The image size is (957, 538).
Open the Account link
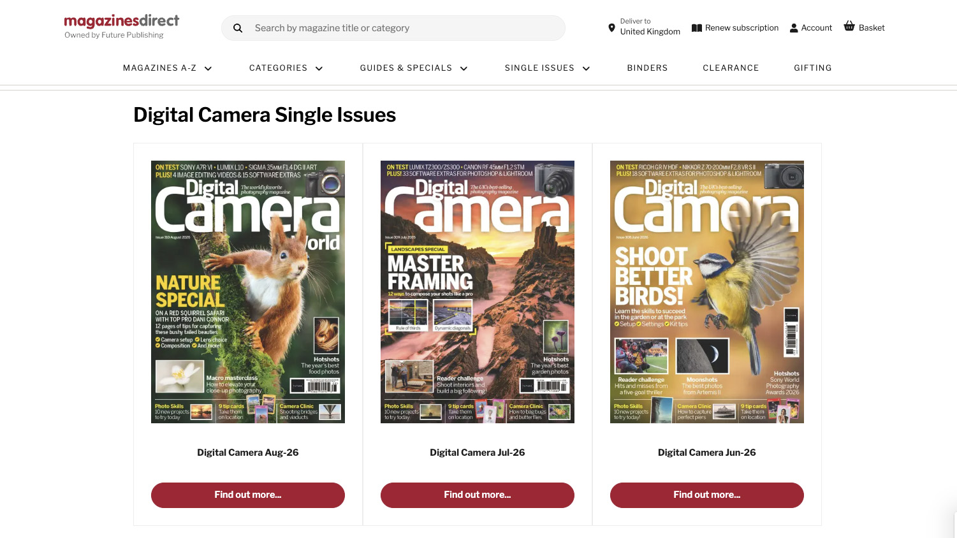[x=811, y=28]
